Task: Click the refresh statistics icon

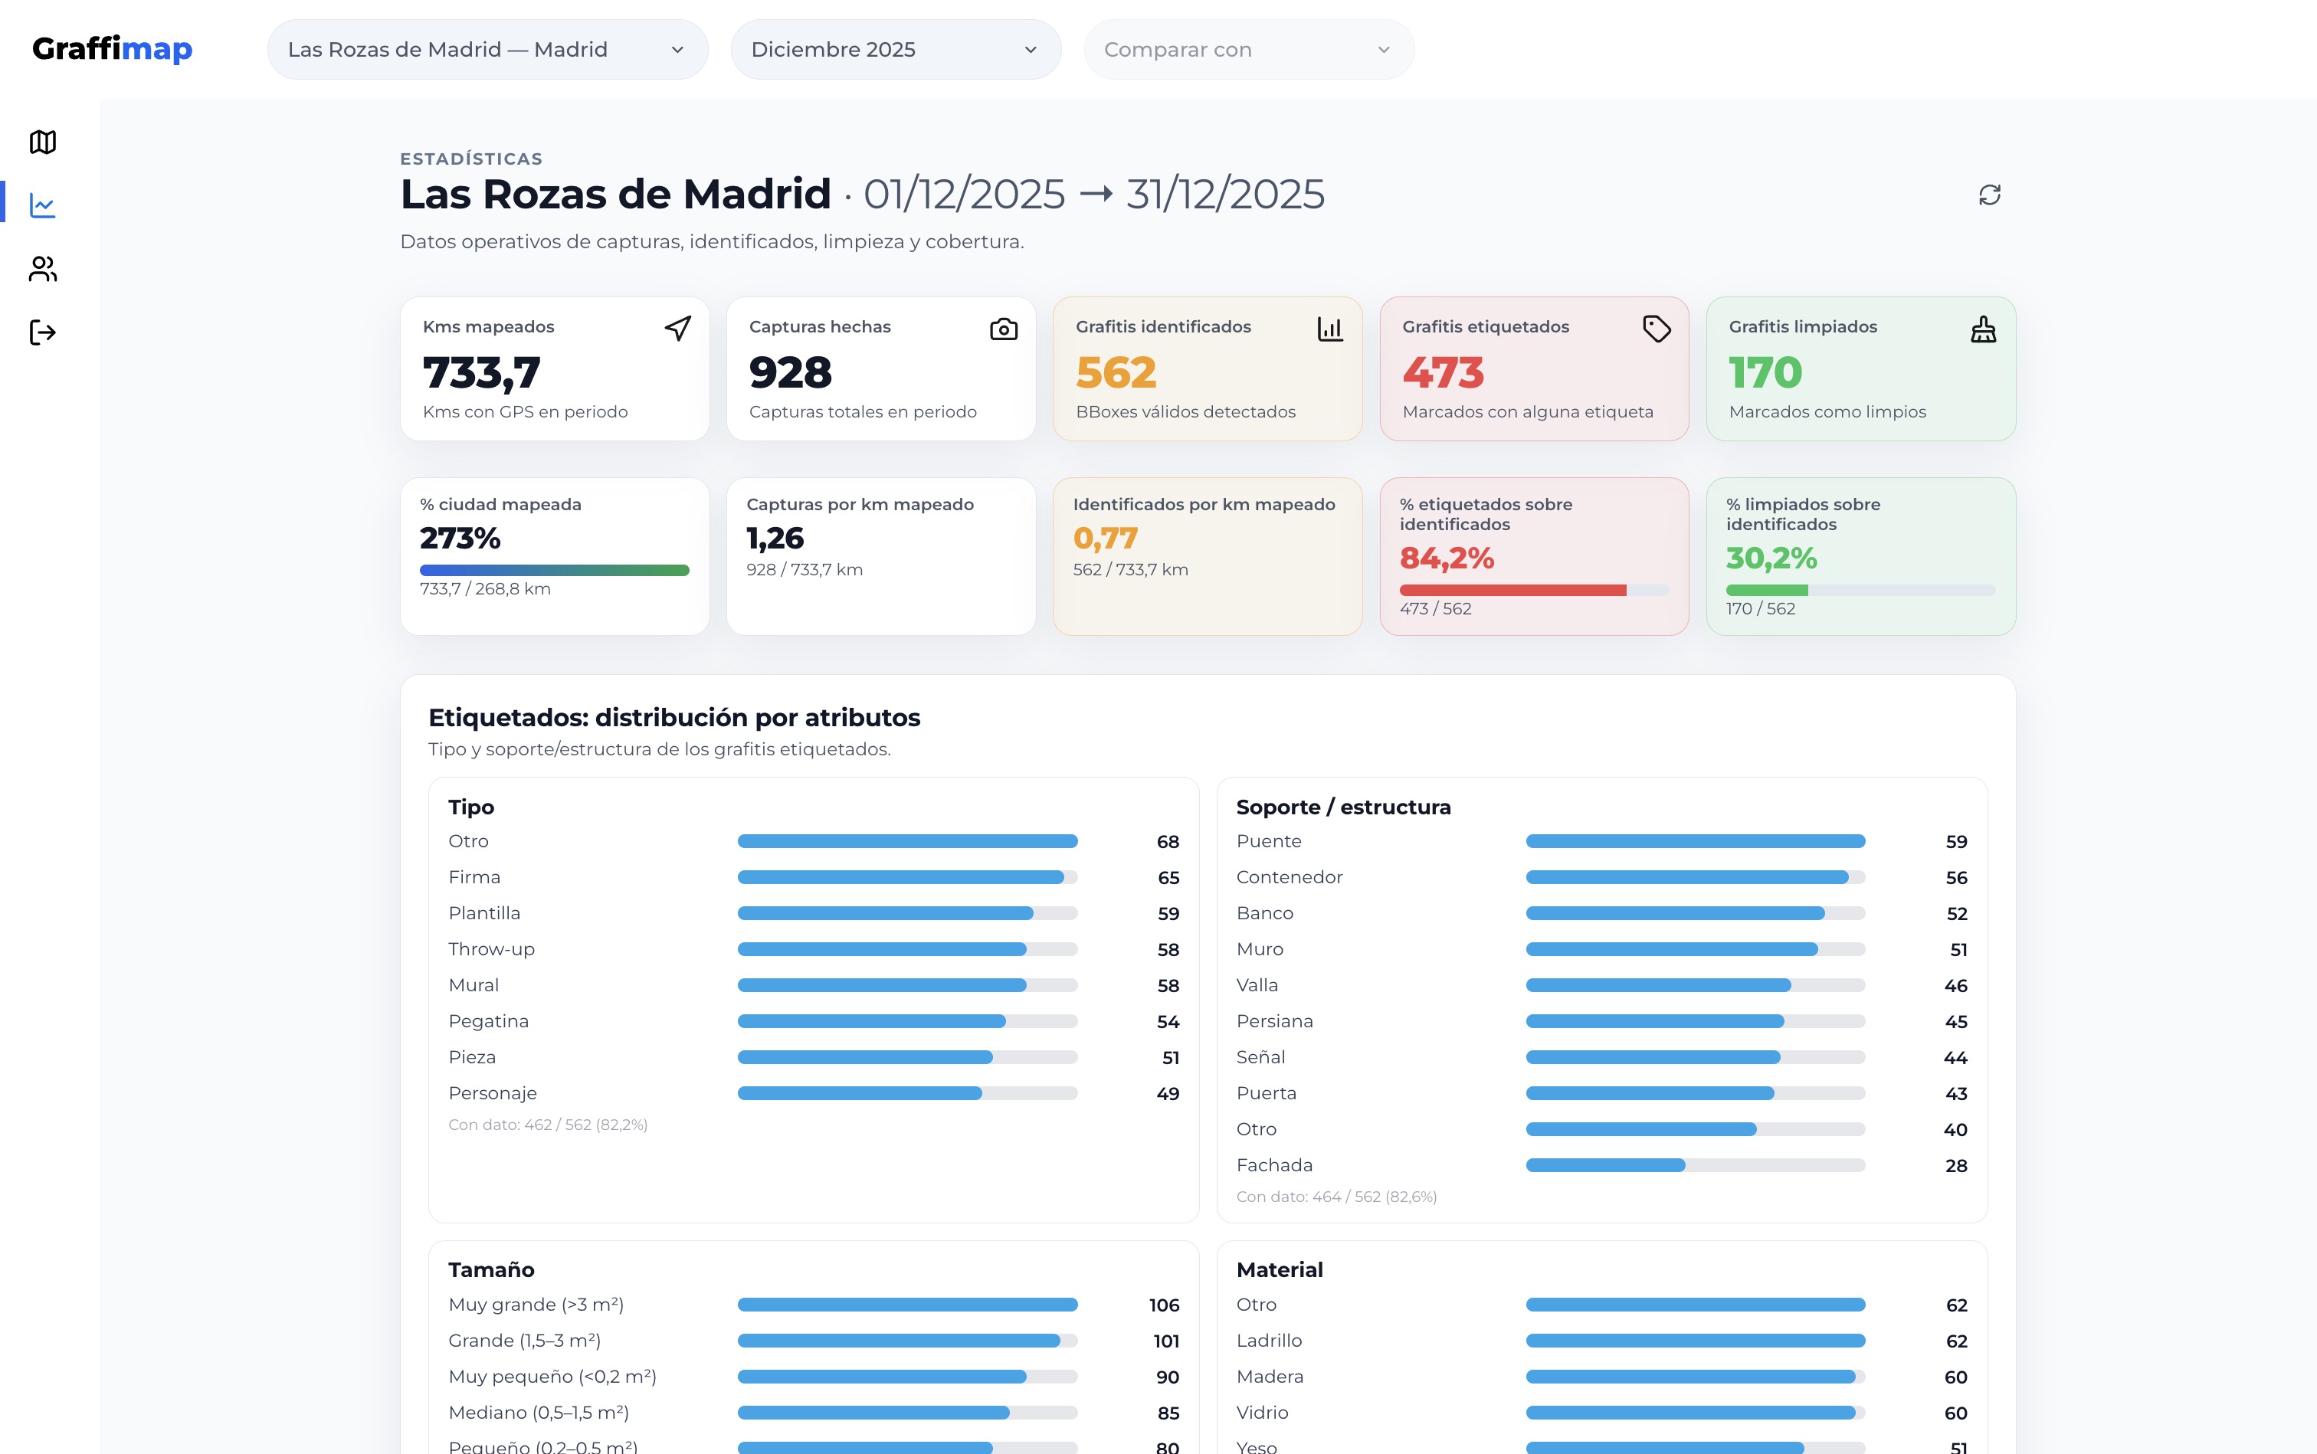Action: pos(1989,195)
